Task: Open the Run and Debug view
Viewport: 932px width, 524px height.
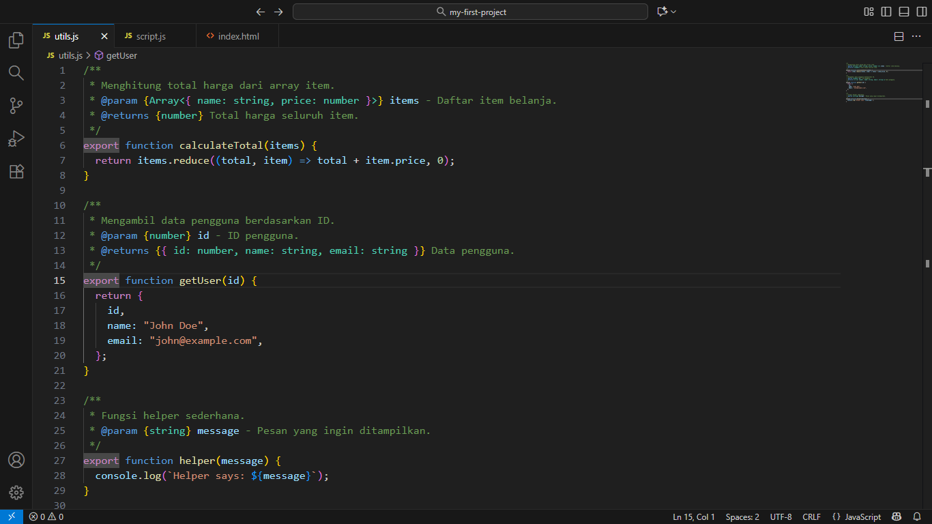Action: [x=15, y=139]
